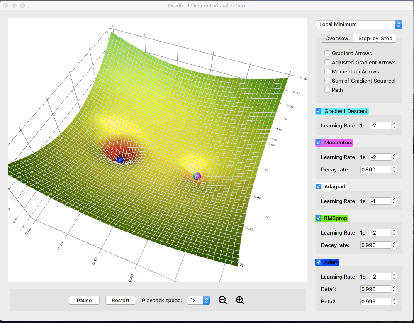This screenshot has height=323, width=414.
Task: Open the Playback speed dropdown
Action: (199, 300)
